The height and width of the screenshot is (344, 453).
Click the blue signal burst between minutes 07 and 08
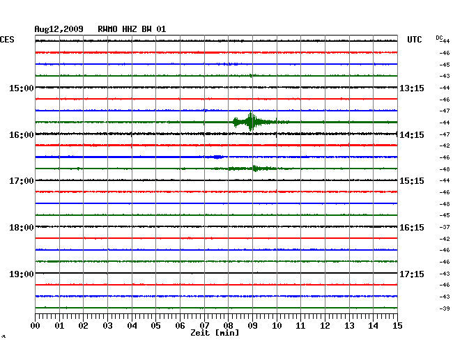click(x=217, y=157)
